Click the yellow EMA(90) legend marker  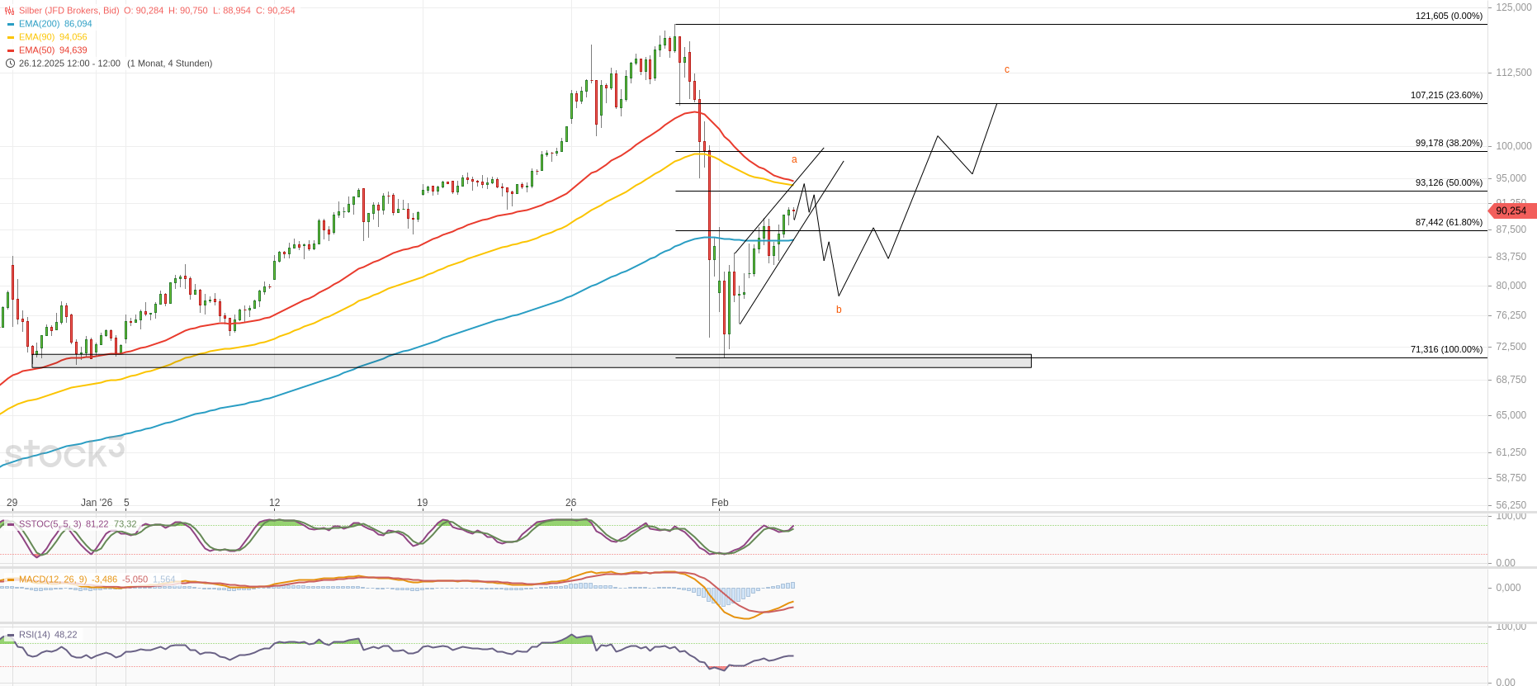pos(11,37)
